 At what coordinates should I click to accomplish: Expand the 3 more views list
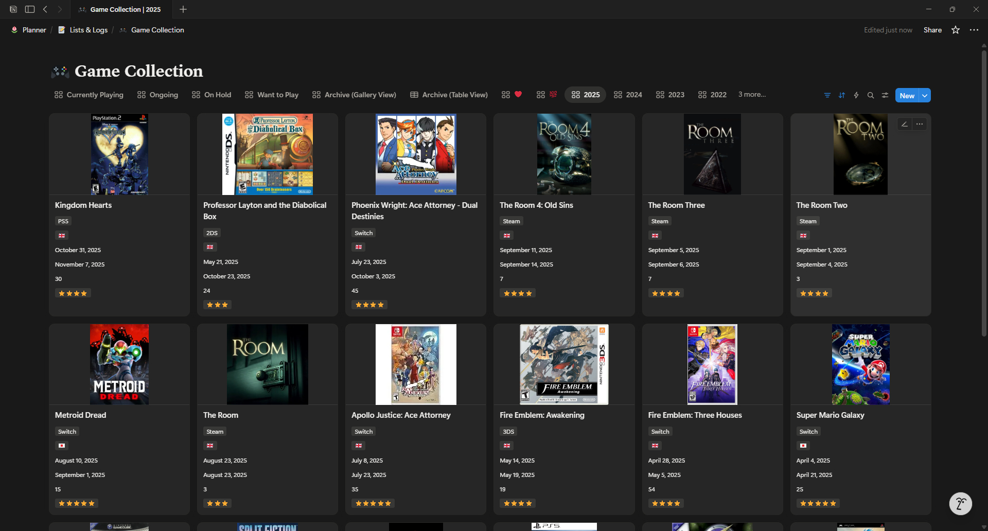[x=751, y=95]
